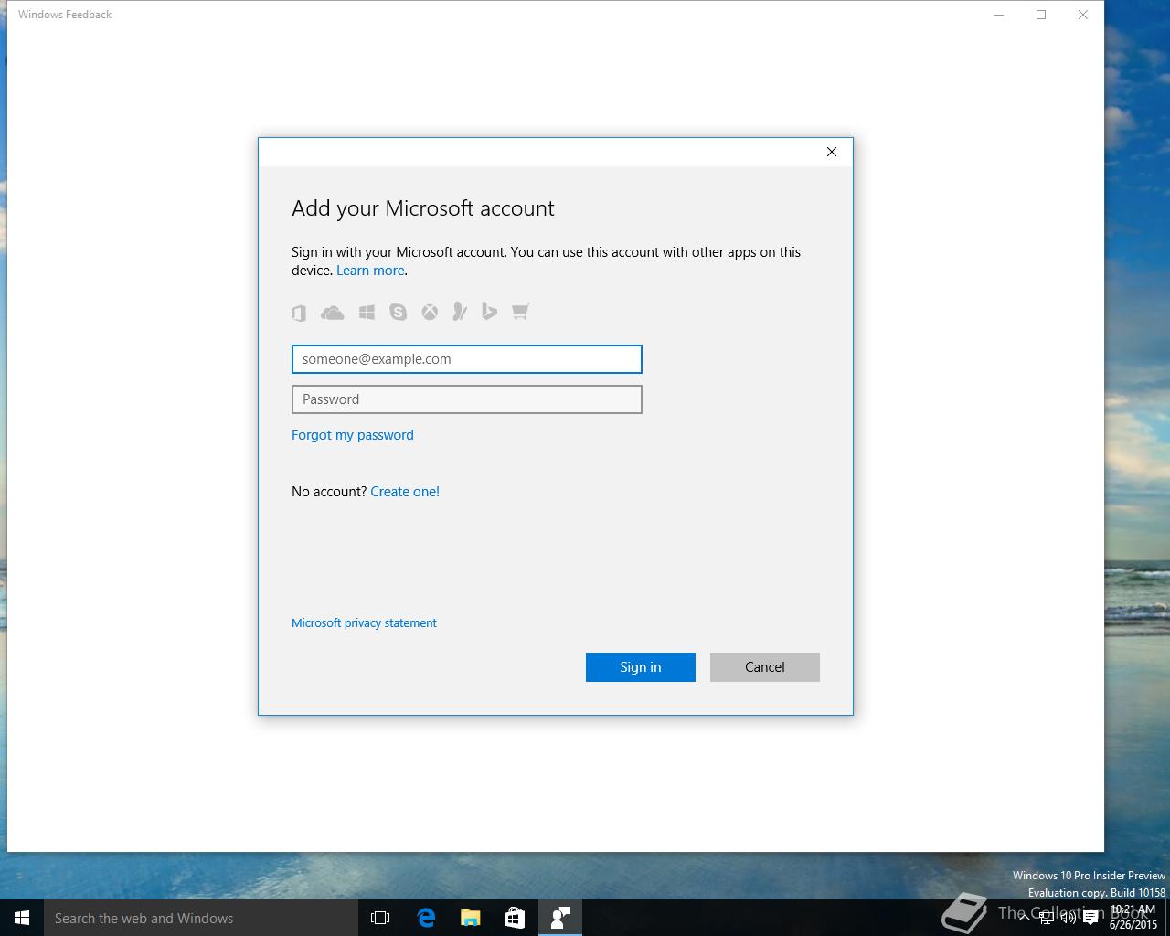Open Task View from the taskbar
The image size is (1170, 936).
point(380,918)
